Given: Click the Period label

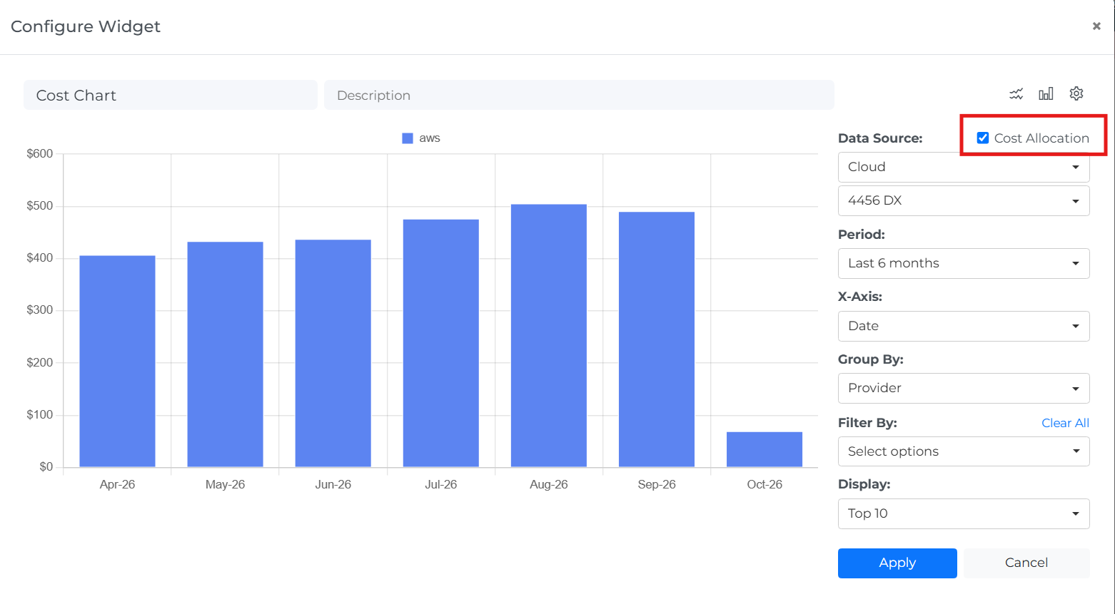Looking at the screenshot, I should (x=862, y=235).
